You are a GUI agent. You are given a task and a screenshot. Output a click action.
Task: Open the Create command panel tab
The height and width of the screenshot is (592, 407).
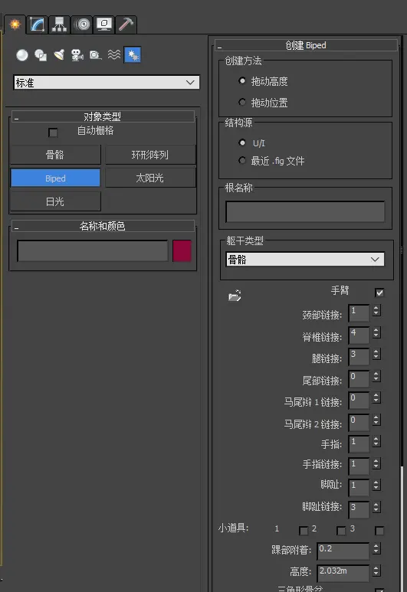[15, 25]
